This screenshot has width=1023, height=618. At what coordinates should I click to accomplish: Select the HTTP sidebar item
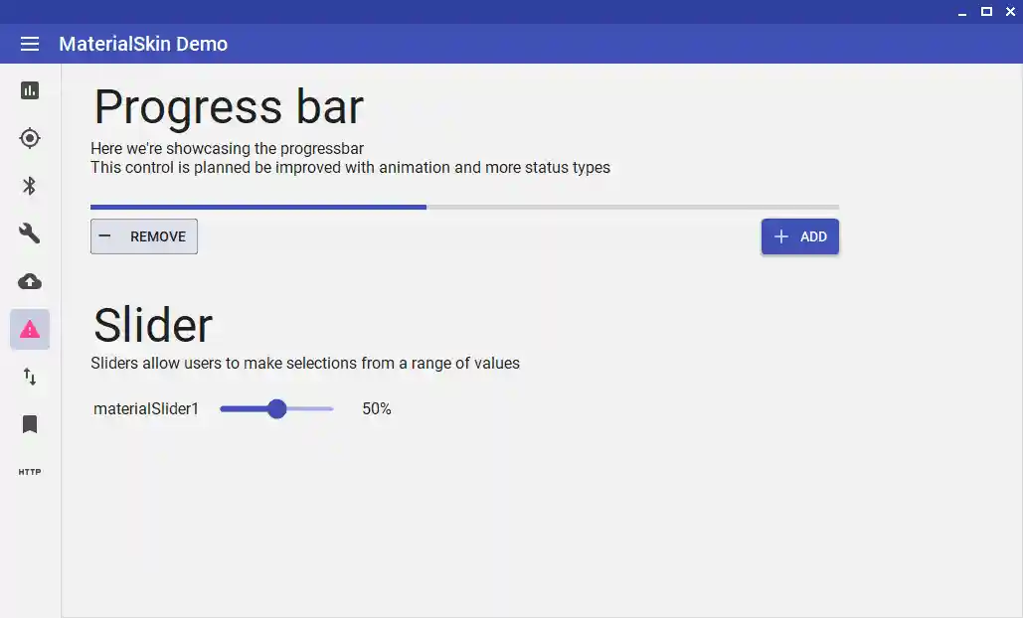(29, 472)
